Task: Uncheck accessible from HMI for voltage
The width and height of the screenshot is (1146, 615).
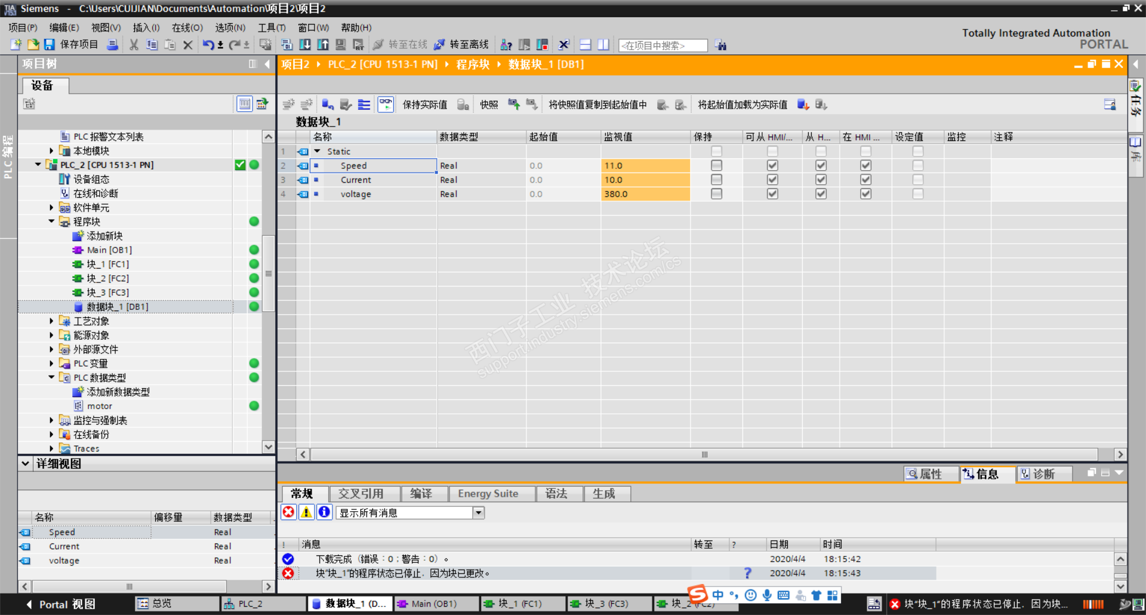Action: tap(772, 194)
